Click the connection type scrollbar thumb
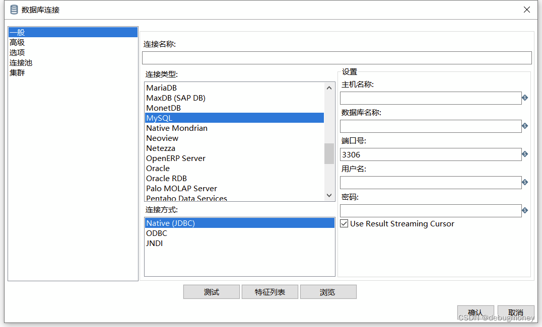The height and width of the screenshot is (327, 542). point(329,153)
